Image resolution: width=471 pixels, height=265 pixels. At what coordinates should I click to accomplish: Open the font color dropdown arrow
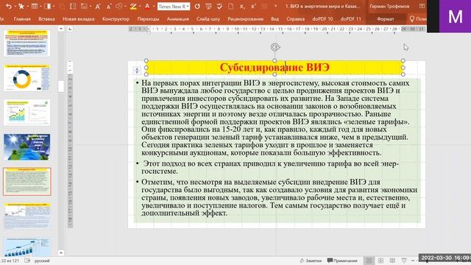153,7
